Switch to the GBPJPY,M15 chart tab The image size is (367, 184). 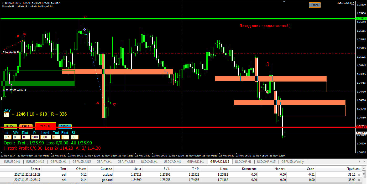tap(126, 161)
